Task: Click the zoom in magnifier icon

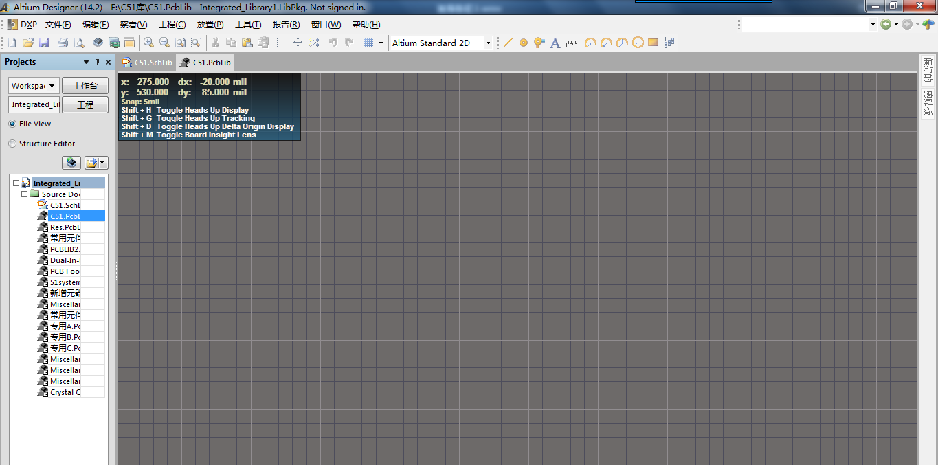Action: pos(148,43)
